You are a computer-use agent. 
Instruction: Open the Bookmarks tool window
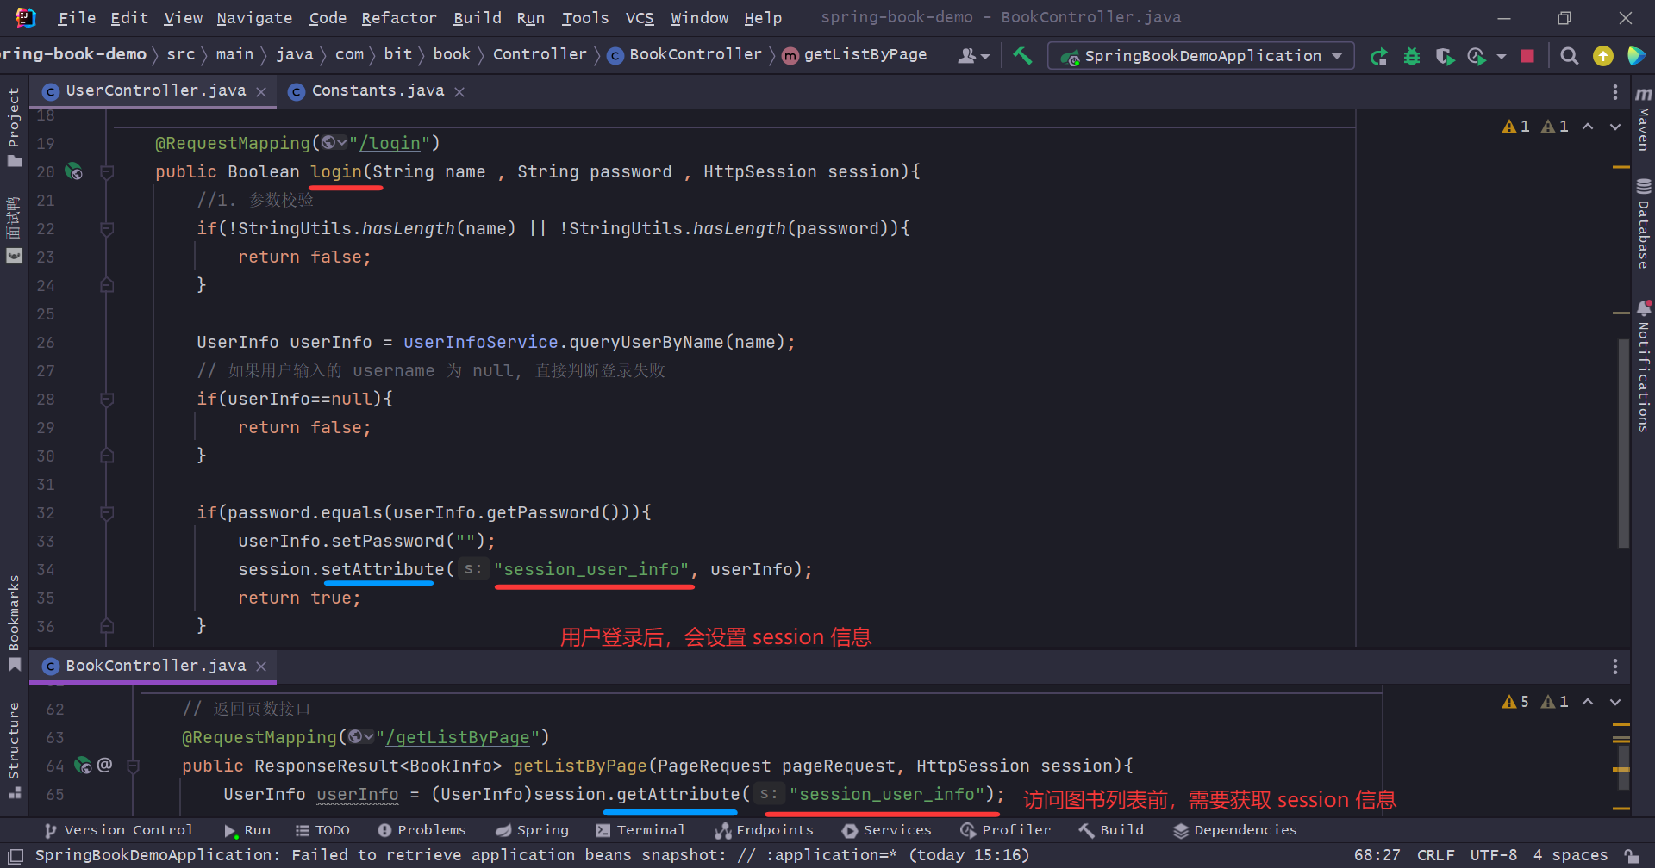pyautogui.click(x=14, y=623)
